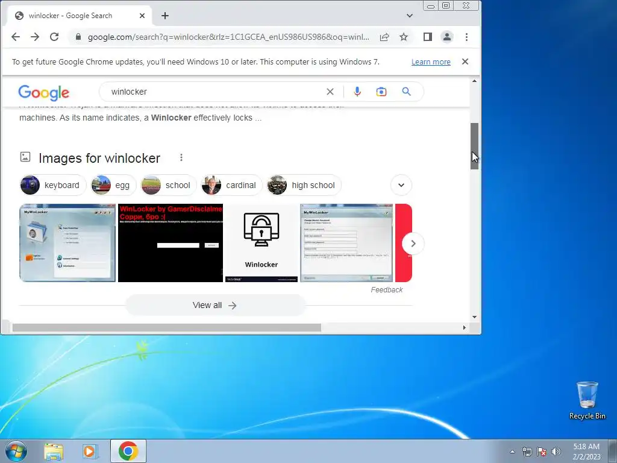Open Windows Explorer from taskbar
This screenshot has width=617, height=463.
tap(54, 451)
